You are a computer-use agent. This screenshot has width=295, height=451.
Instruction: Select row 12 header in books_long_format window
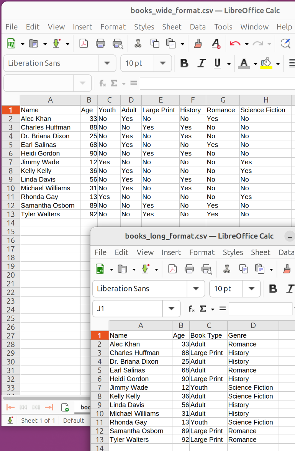100,431
